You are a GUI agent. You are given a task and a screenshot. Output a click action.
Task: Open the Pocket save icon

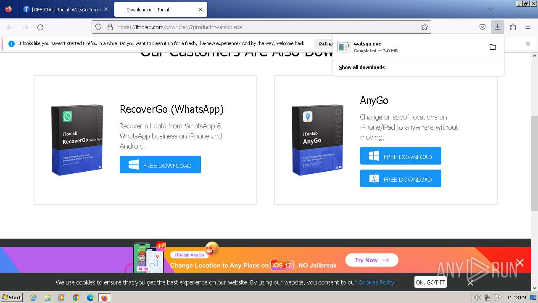(483, 27)
